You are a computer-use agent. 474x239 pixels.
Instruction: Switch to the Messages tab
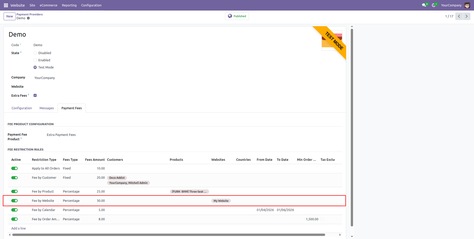[47, 108]
